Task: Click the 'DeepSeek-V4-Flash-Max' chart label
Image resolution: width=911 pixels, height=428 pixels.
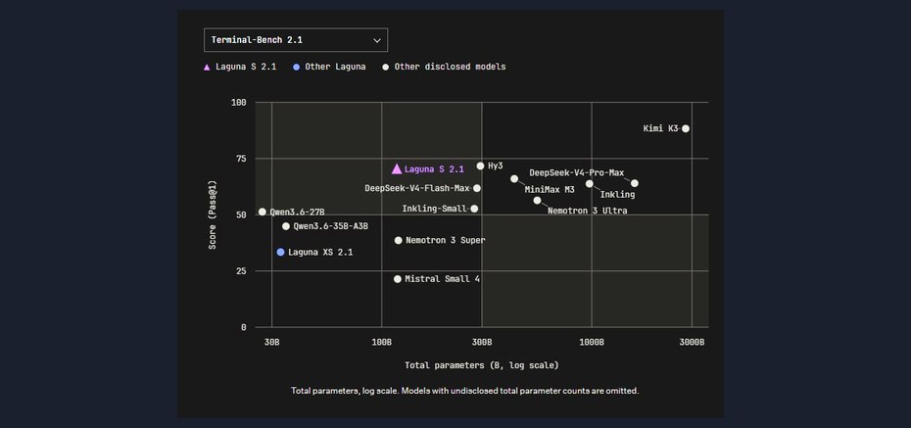Action: (417, 188)
